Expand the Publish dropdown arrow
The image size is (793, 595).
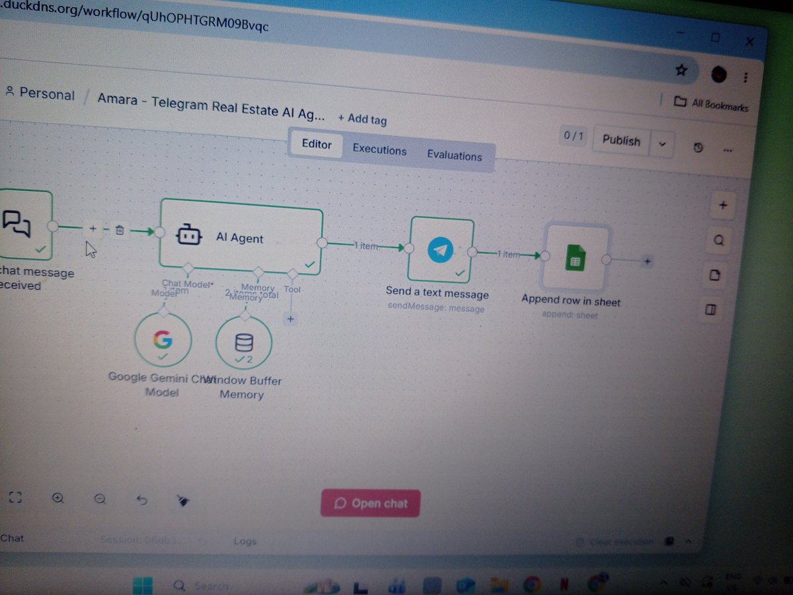coord(662,144)
